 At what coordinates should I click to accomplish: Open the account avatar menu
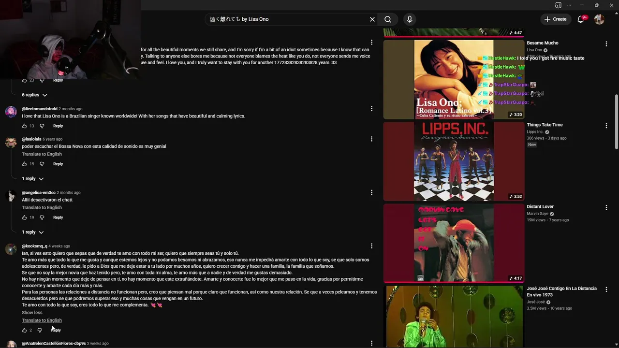pyautogui.click(x=599, y=19)
